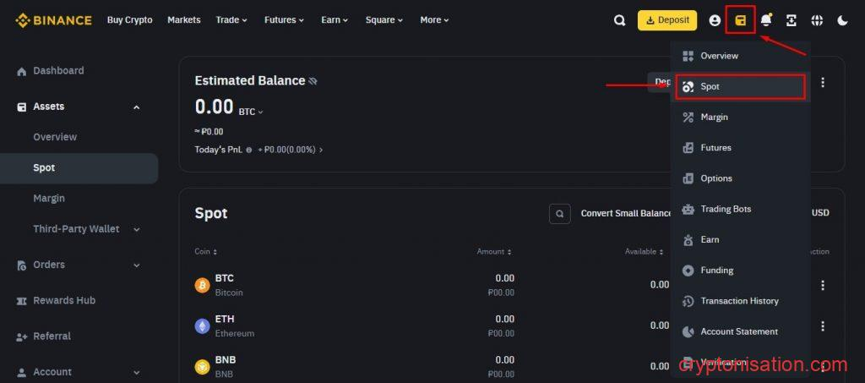Open the language globe icon
The image size is (865, 383).
click(817, 20)
